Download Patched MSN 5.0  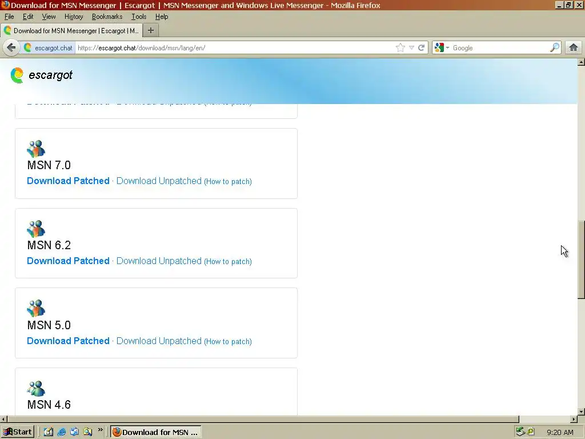point(69,341)
